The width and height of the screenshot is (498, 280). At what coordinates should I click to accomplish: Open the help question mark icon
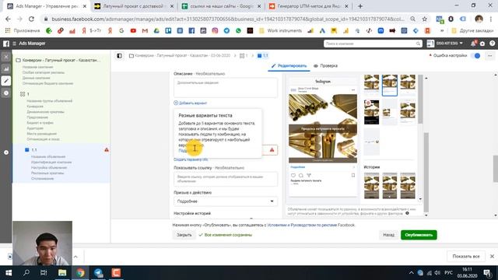[492, 44]
